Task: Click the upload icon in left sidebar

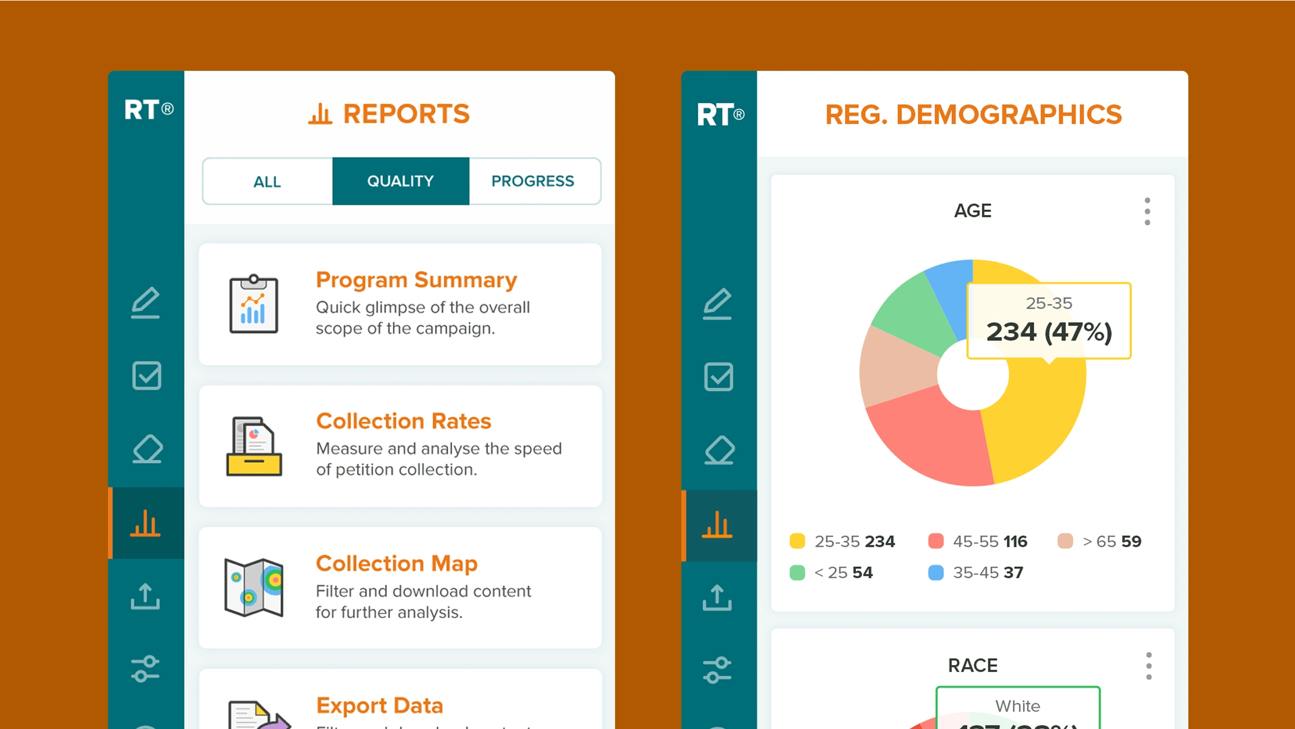Action: point(145,597)
